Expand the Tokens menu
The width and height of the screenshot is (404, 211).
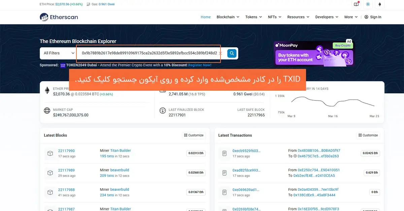click(254, 17)
